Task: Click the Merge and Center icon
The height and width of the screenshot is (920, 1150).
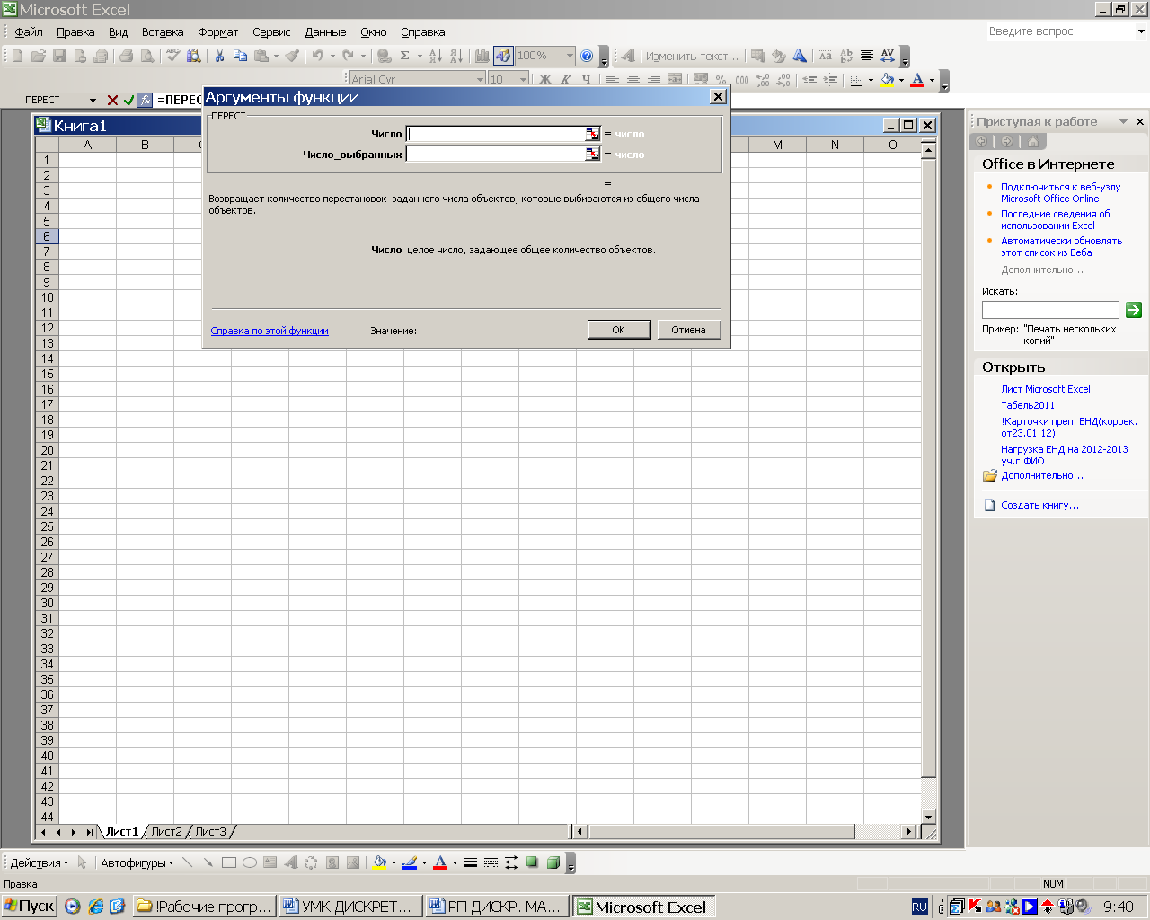Action: tap(675, 79)
